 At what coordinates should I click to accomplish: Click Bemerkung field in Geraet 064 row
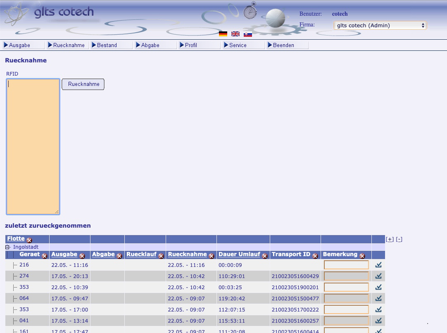(x=346, y=298)
